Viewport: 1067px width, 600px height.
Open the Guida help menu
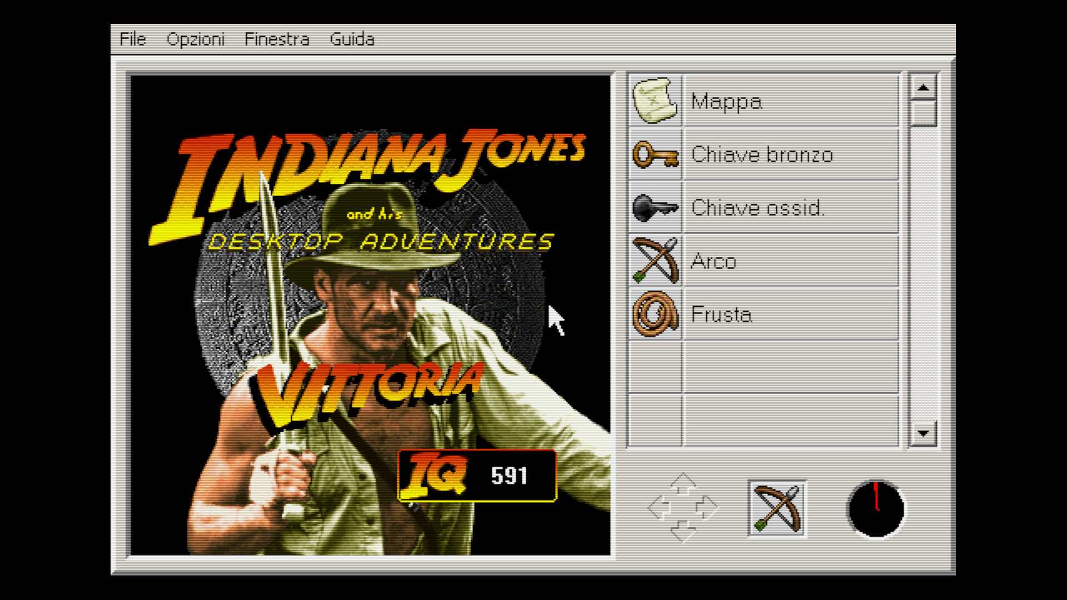coord(352,39)
